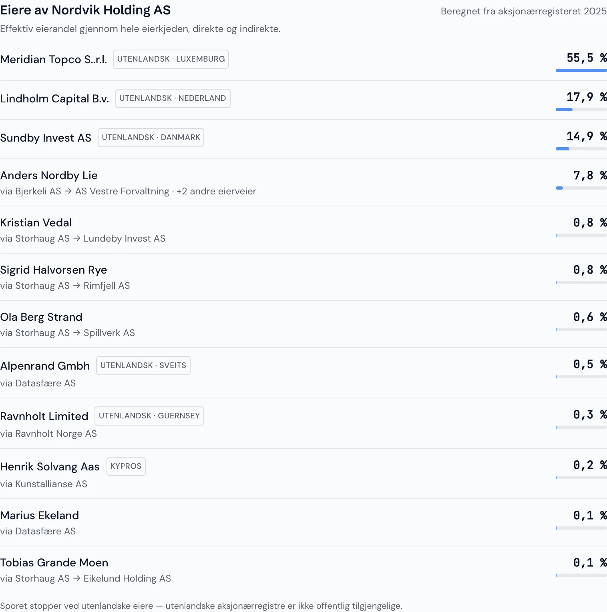Click the ownership bar for Sundby Invest AS
The image size is (607, 612).
pyautogui.click(x=581, y=149)
